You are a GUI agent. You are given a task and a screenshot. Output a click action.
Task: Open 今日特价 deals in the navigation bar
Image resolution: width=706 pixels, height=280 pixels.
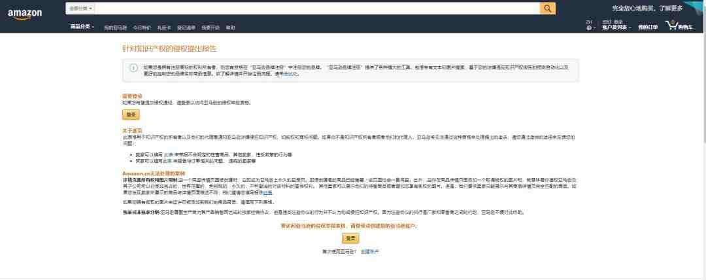pyautogui.click(x=142, y=27)
